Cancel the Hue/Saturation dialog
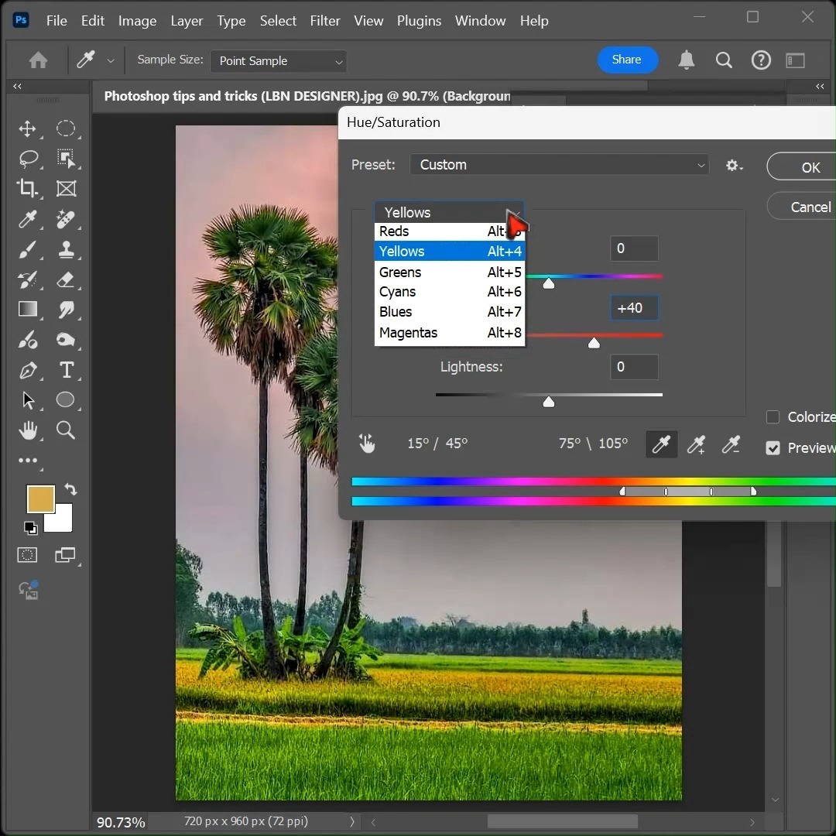 tap(801, 207)
